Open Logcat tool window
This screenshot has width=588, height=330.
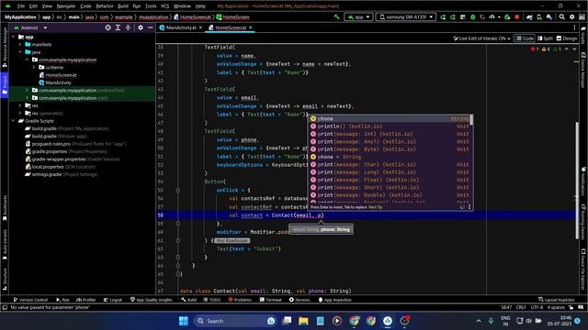113,300
